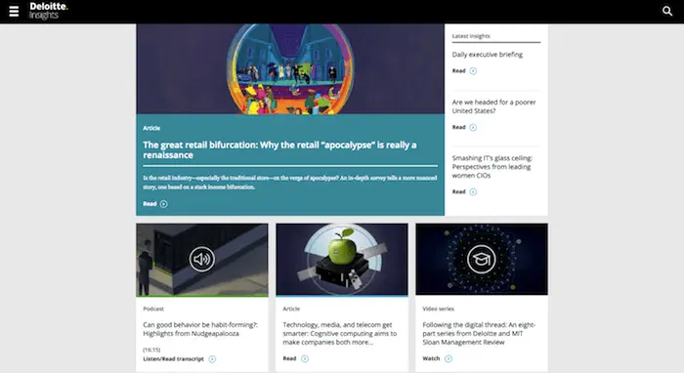Open 'Following the digital thread' video series title
684x373 pixels.
tap(479, 333)
